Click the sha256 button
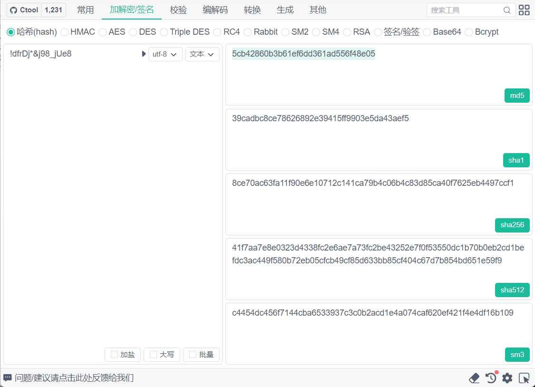Viewport: 535px width, 387px height. 512,225
